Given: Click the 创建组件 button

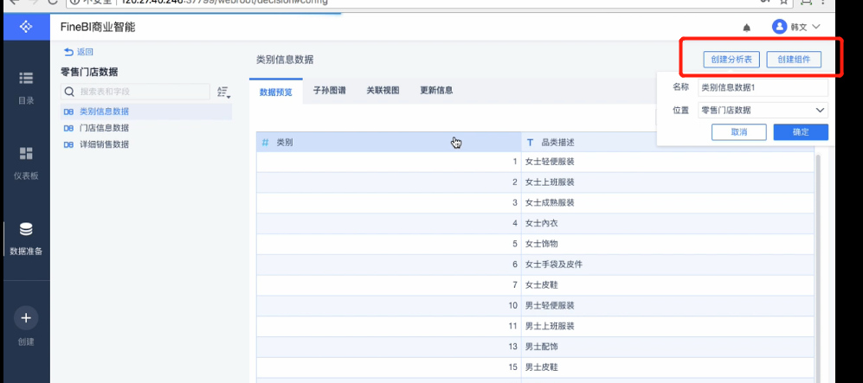Looking at the screenshot, I should point(794,60).
